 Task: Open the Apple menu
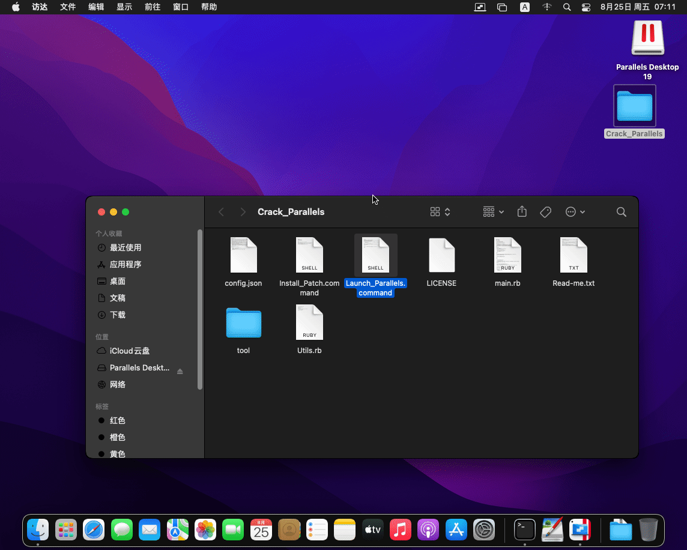click(16, 7)
